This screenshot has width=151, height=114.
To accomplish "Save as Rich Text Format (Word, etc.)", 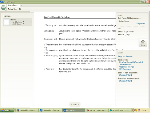I will (x=131, y=62).
